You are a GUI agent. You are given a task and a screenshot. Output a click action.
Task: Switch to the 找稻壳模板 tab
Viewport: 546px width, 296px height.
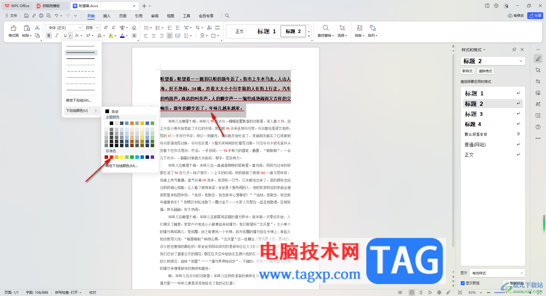[51, 6]
